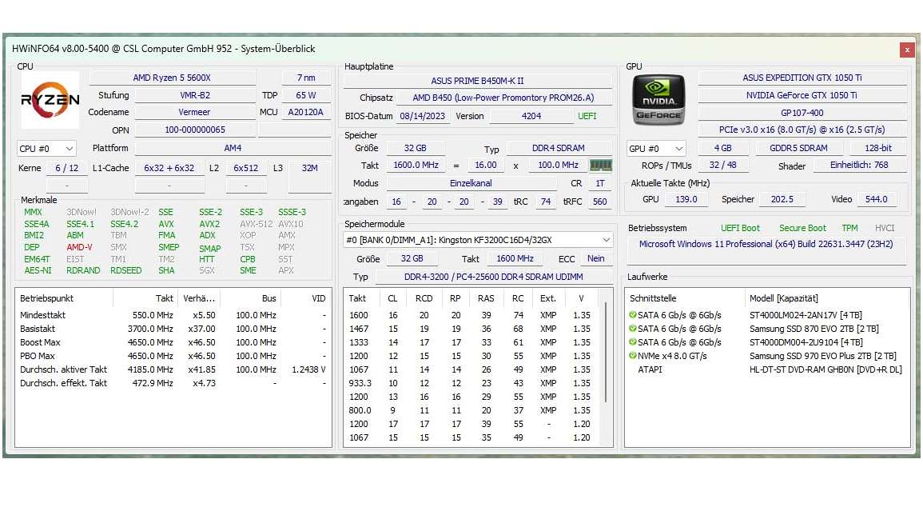
Task: Click the Vermeer codename value
Action: tap(195, 112)
